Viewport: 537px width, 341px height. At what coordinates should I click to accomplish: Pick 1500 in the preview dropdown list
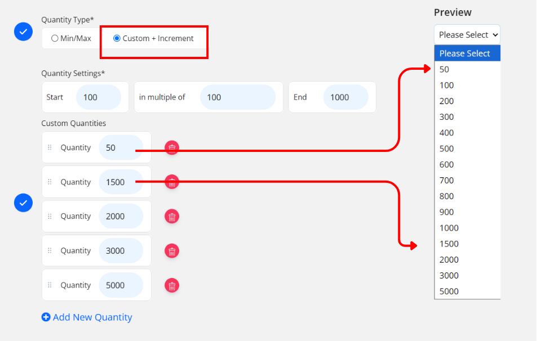(449, 244)
